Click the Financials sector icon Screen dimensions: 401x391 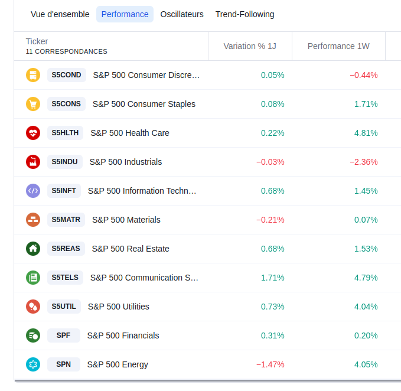33,335
